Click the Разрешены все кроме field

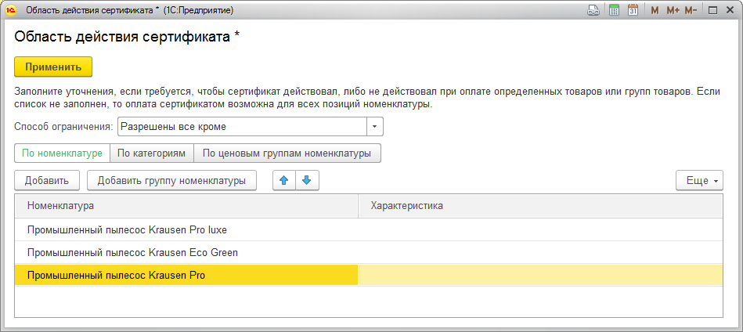pyautogui.click(x=241, y=126)
